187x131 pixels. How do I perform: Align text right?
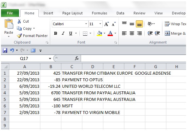(x=139, y=33)
